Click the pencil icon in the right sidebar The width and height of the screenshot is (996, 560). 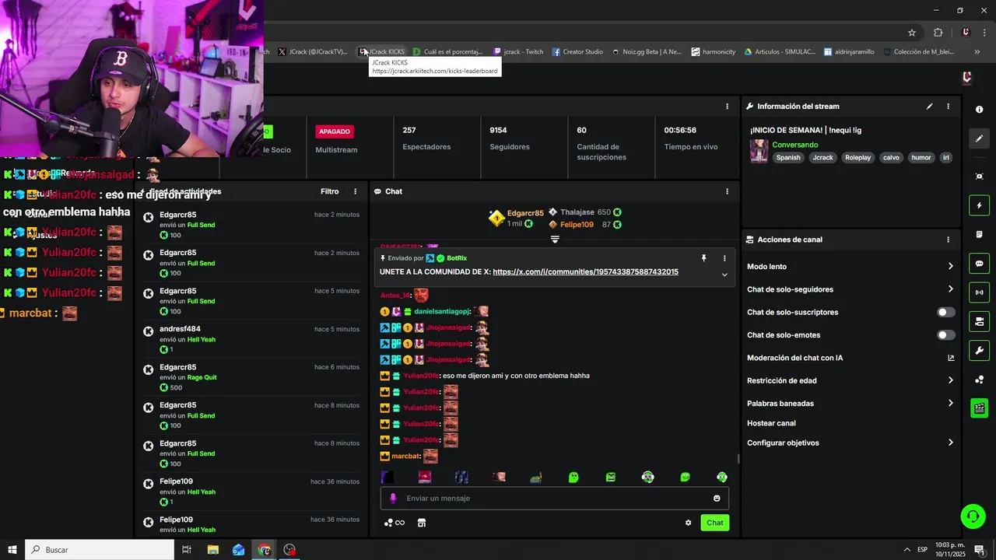coord(979,138)
